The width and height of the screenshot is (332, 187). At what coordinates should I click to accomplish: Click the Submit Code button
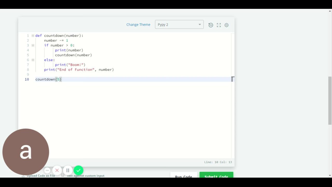[x=216, y=175]
